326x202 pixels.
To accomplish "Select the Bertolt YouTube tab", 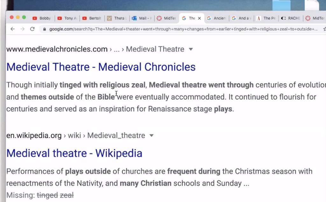I will pos(92,18).
